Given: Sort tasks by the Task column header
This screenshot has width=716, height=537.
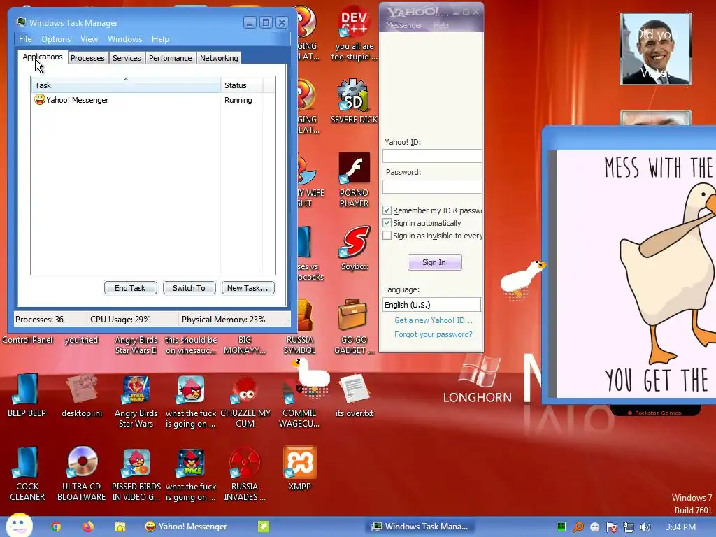Looking at the screenshot, I should (x=126, y=85).
